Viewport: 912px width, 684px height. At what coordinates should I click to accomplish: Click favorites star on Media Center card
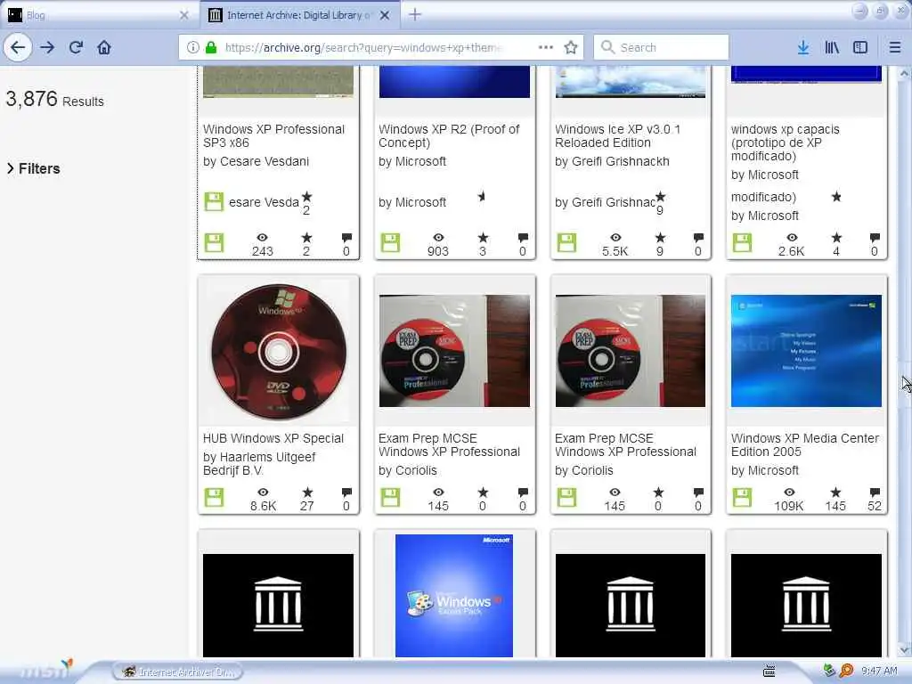click(835, 493)
